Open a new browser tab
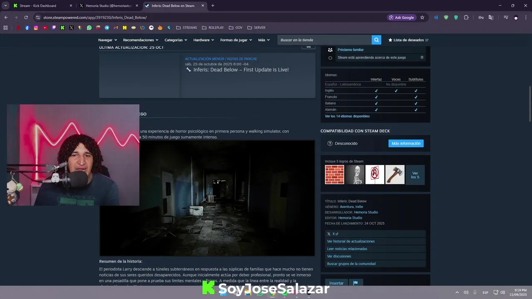The height and width of the screenshot is (299, 532). pos(213,6)
